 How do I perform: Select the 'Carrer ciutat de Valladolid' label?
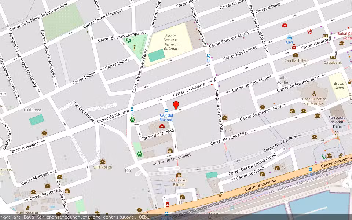(48, 54)
